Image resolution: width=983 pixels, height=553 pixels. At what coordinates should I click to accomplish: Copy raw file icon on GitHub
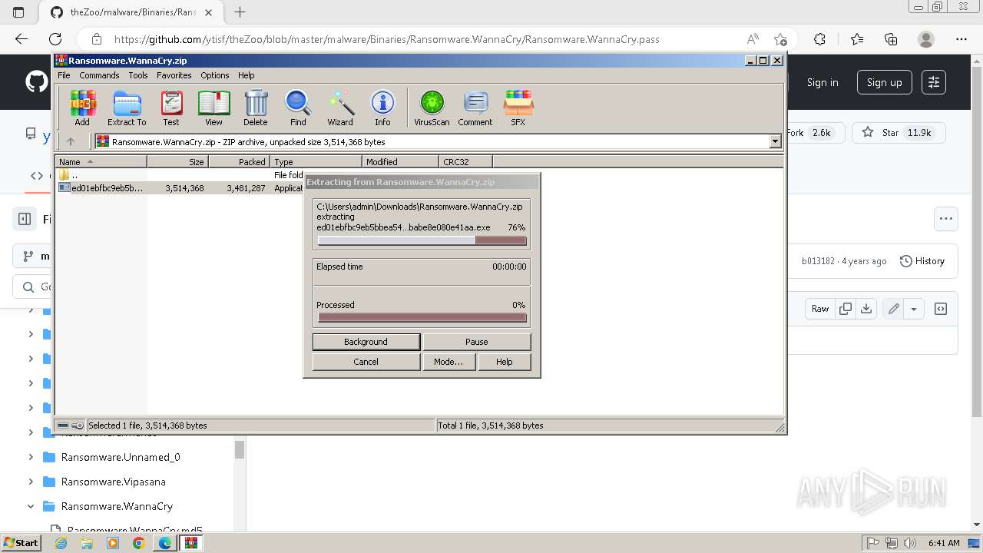[846, 309]
